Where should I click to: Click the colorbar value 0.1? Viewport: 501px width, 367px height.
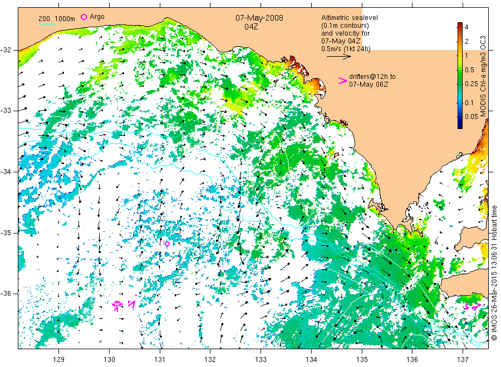tap(469, 103)
